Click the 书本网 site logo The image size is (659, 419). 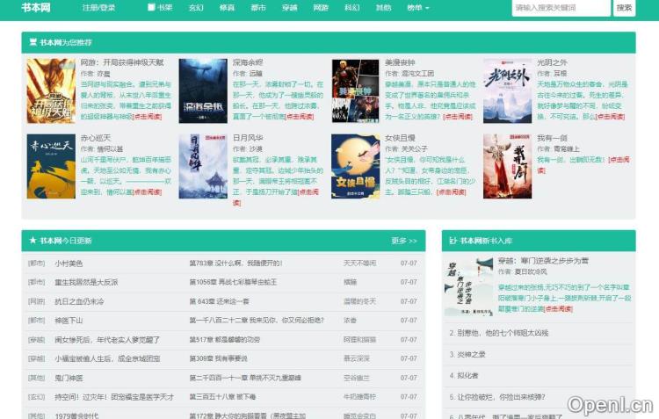pos(36,8)
